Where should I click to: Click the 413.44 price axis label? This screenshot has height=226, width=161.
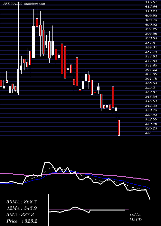pyautogui.click(x=151, y=6)
